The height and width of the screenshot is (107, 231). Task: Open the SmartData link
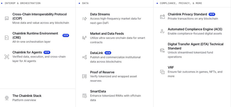(98, 91)
